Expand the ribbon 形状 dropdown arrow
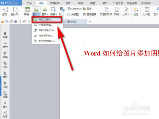159x119 pixels. 65,14
